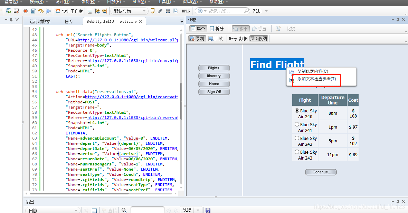Click the HPLN toolbar button
Viewport: 408px width, 213px height.
coord(186,11)
